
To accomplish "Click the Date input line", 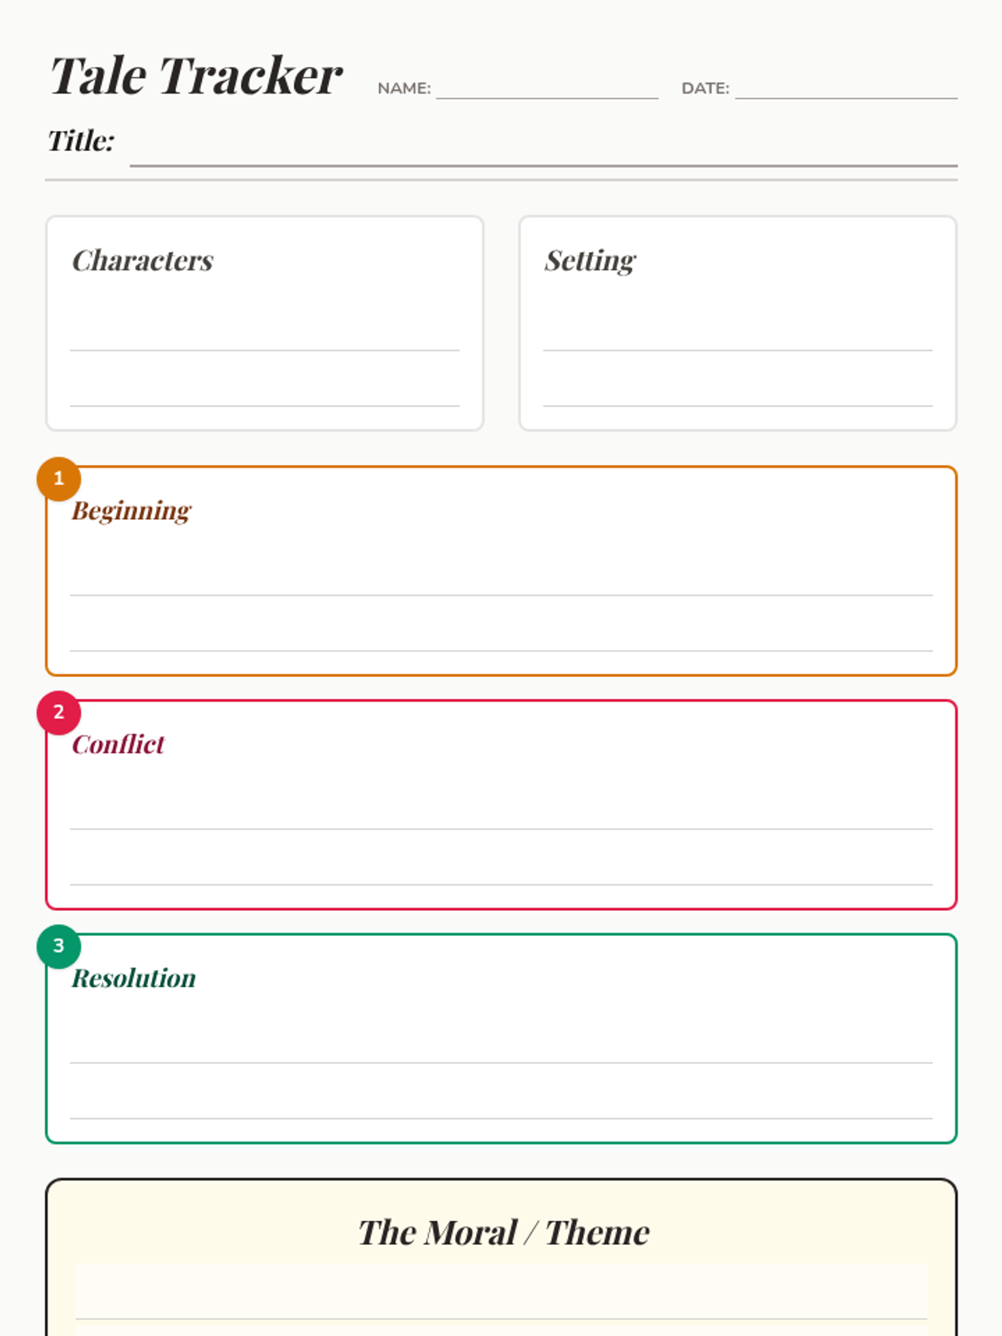I will pos(846,89).
